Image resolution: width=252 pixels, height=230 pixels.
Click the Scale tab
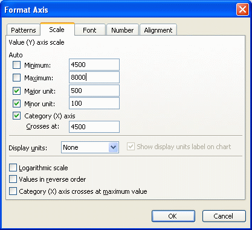[57, 30]
